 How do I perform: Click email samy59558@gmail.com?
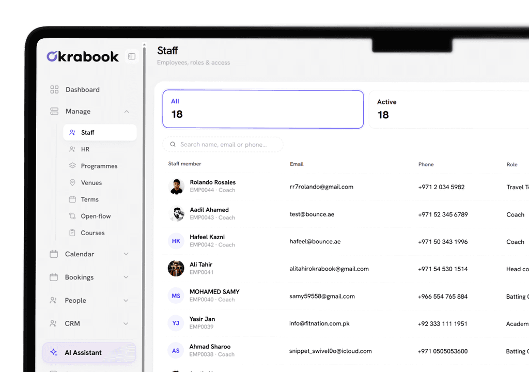coord(322,296)
